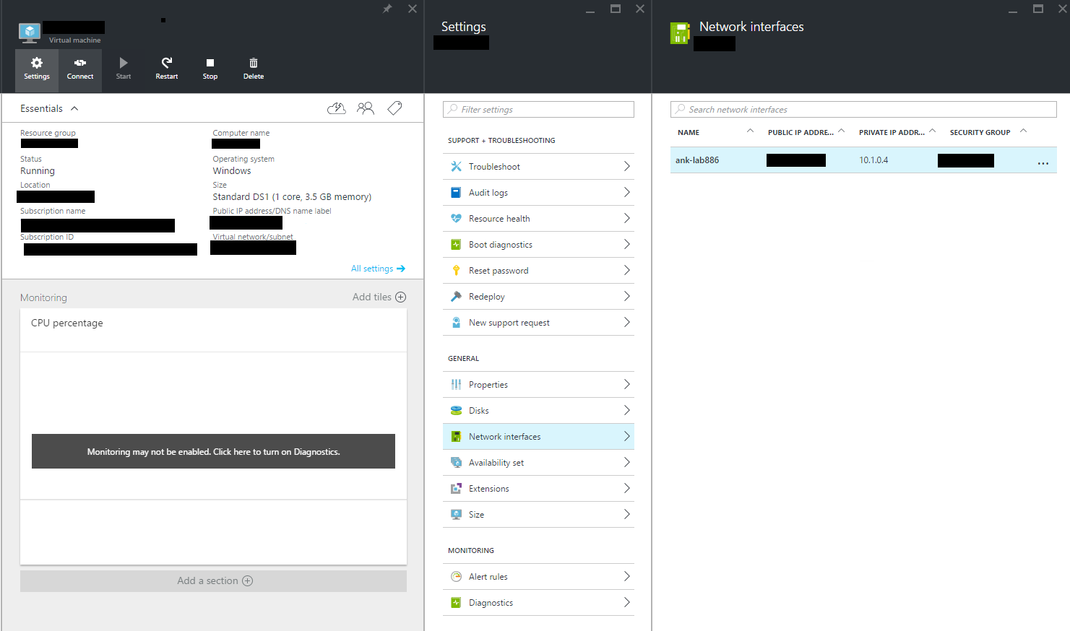This screenshot has height=631, width=1070.
Task: Select Network interfaces in Settings list
Action: 538,437
